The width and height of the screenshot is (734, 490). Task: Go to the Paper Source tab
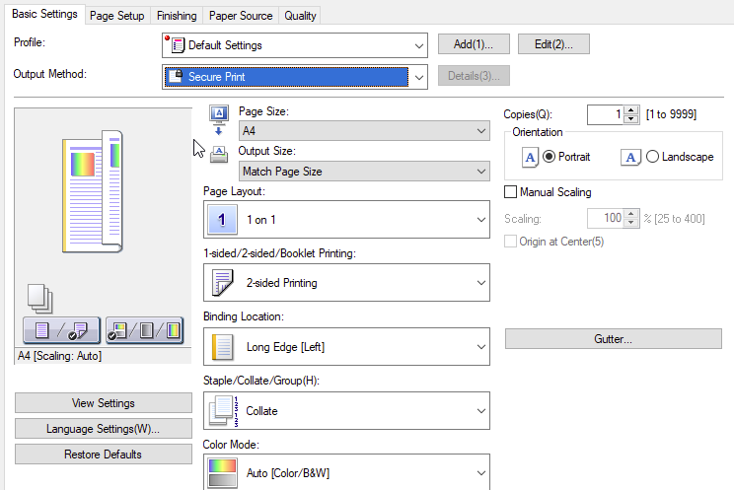pos(241,16)
